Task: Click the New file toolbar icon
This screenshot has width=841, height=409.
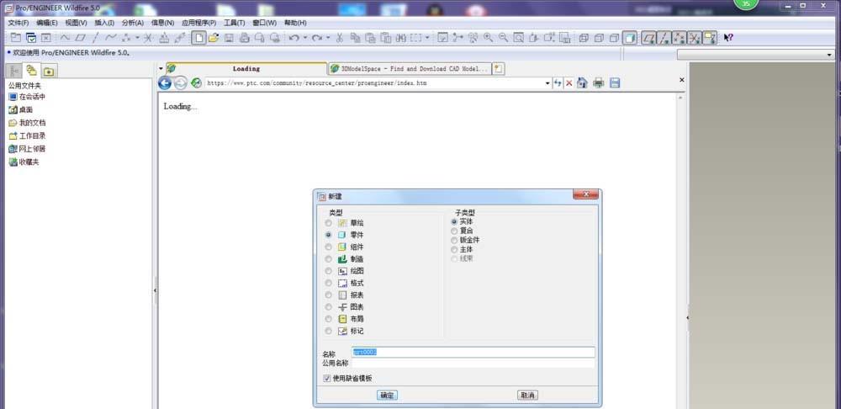Action: (x=199, y=38)
